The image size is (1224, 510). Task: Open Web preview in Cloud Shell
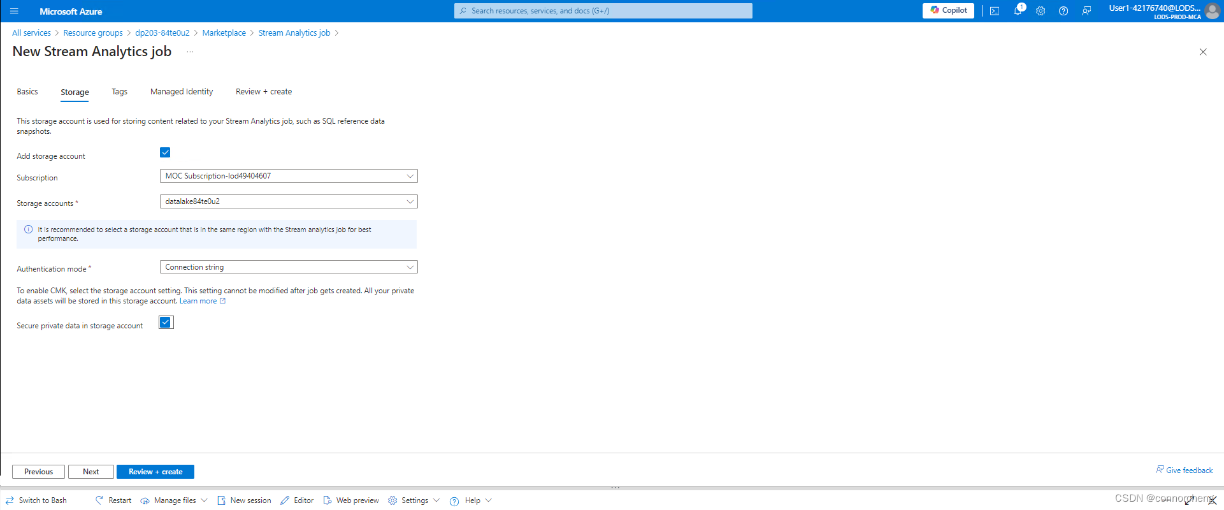coord(350,500)
